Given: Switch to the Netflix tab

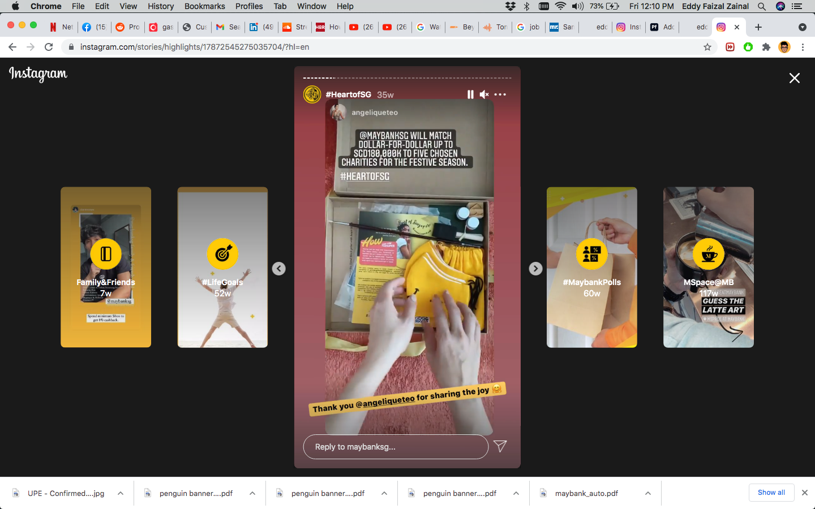Looking at the screenshot, I should [61, 27].
